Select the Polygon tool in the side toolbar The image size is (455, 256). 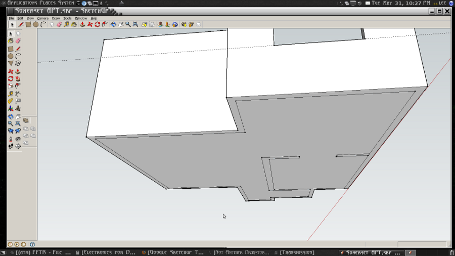click(x=11, y=64)
